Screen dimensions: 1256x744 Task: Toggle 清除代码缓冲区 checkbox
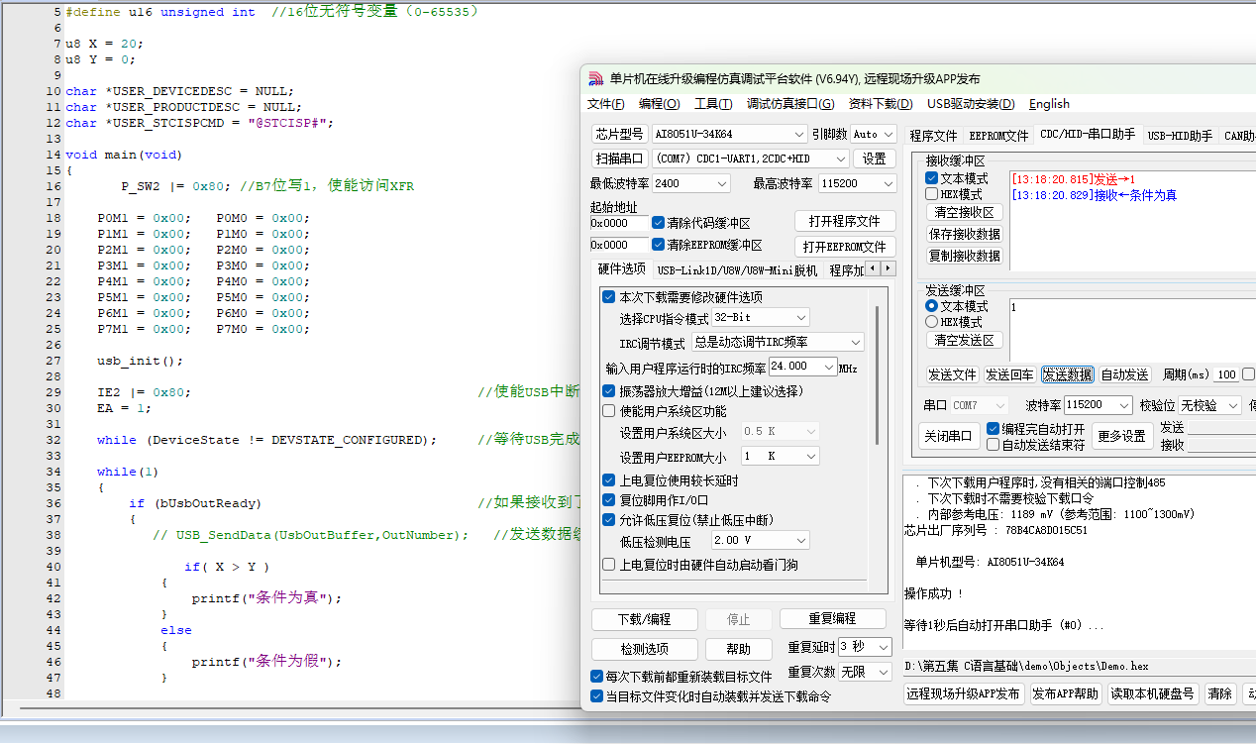659,223
